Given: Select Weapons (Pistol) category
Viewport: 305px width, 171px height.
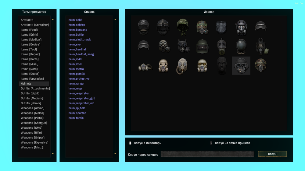Looking at the screenshot, I should click(x=32, y=118).
